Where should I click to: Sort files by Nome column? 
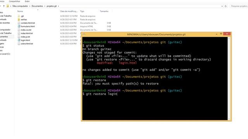coord(20,11)
